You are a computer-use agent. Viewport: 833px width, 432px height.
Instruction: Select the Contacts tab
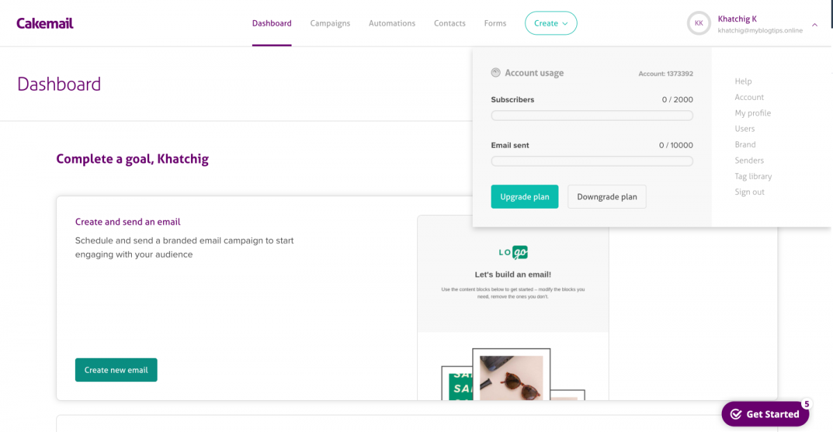click(449, 23)
